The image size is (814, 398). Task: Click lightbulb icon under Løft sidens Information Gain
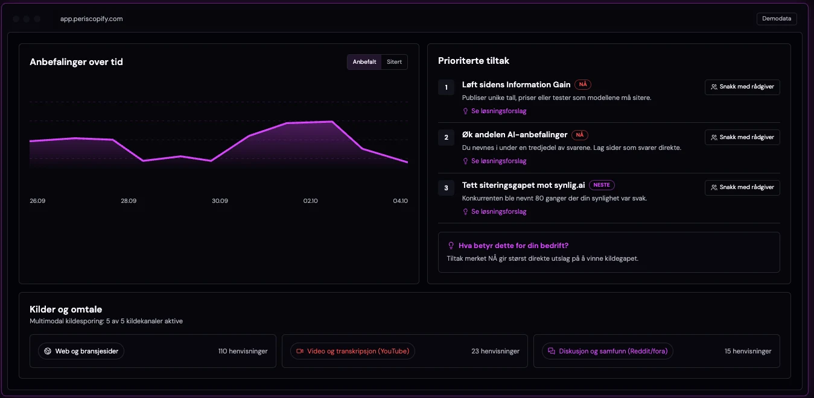click(465, 111)
